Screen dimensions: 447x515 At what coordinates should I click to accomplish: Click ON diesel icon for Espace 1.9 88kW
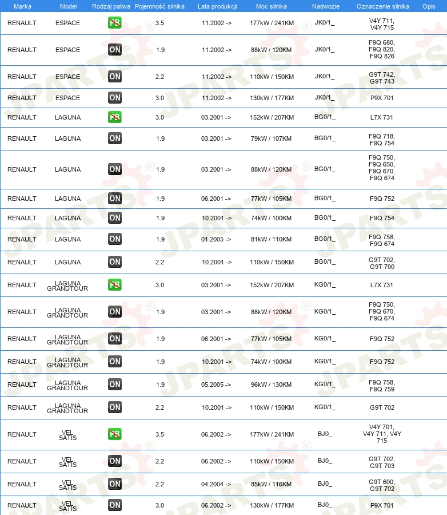(x=114, y=50)
